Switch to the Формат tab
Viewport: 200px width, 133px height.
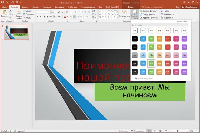click(x=131, y=7)
